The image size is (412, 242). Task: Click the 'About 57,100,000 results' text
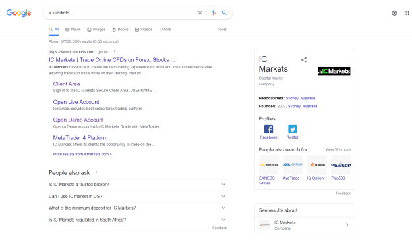(84, 41)
